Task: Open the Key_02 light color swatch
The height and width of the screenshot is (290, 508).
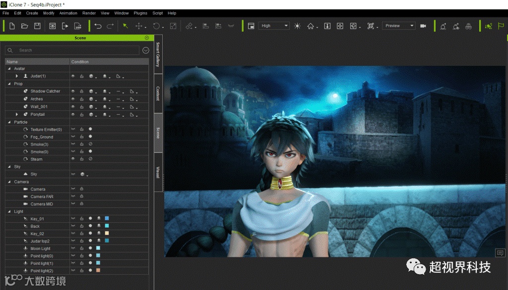Action: click(x=107, y=234)
